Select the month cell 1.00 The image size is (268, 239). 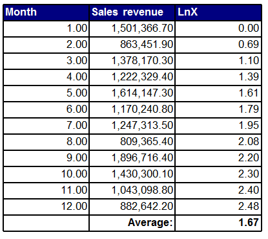[x=46, y=28]
